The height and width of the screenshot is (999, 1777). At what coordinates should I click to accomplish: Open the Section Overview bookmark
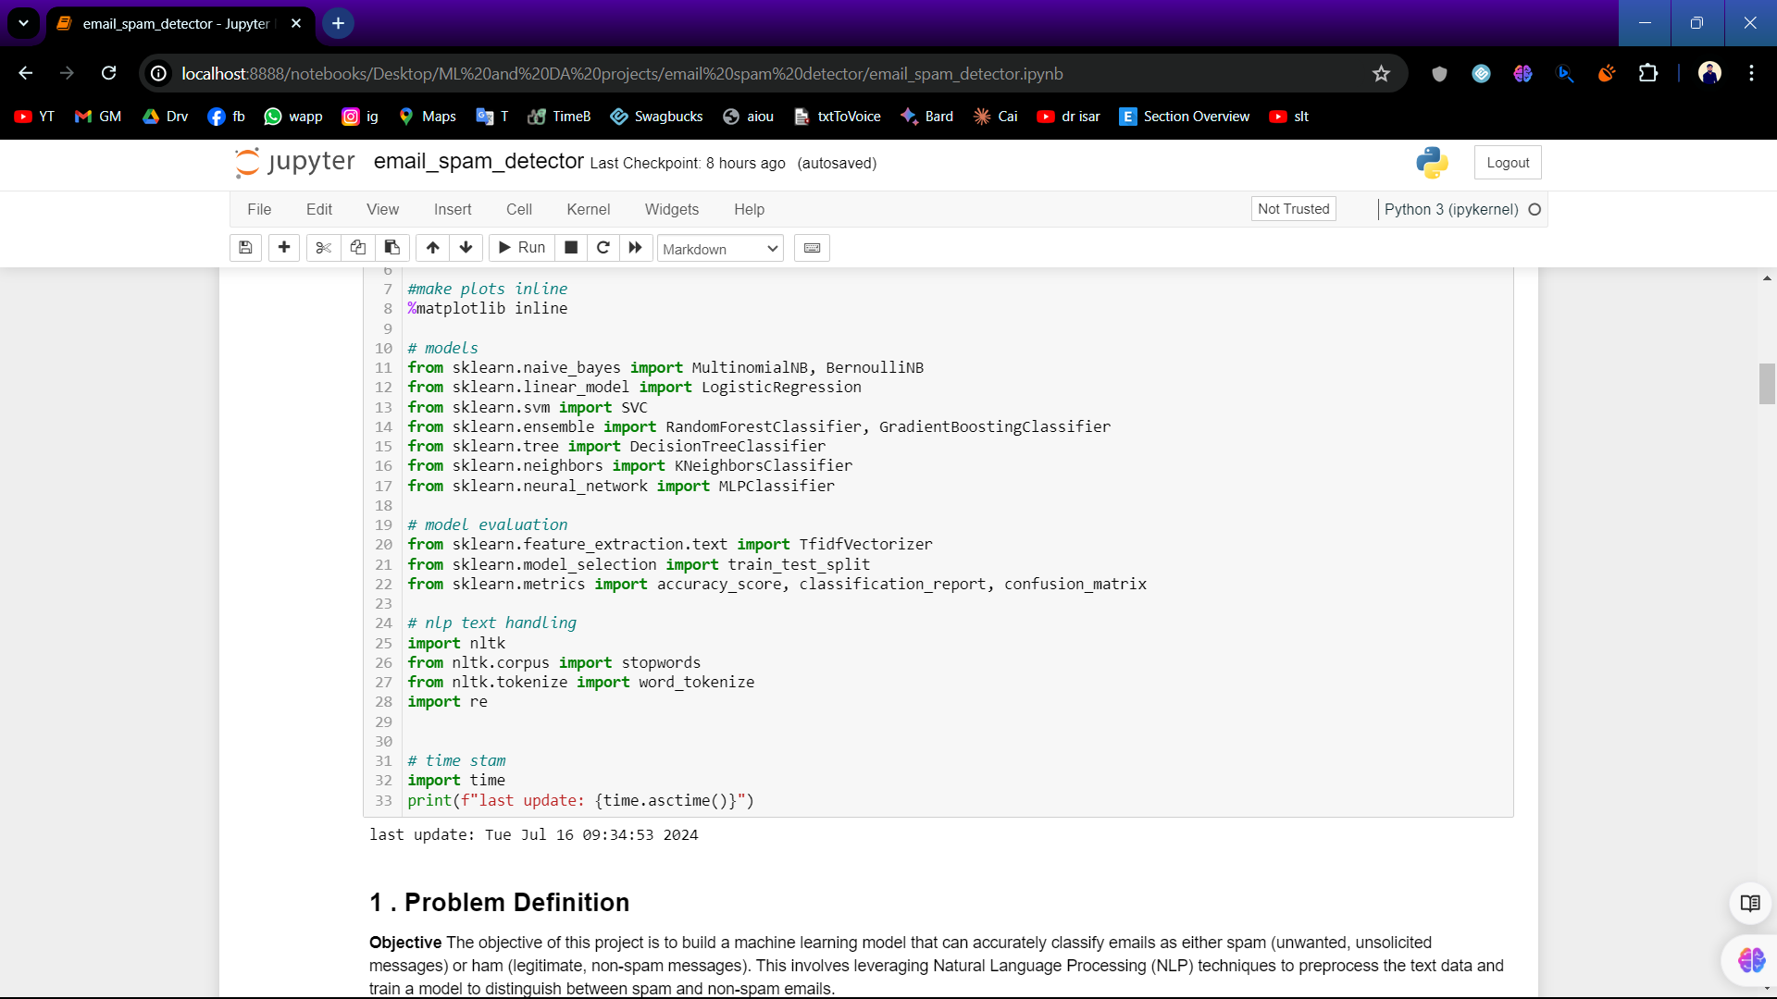[1185, 117]
